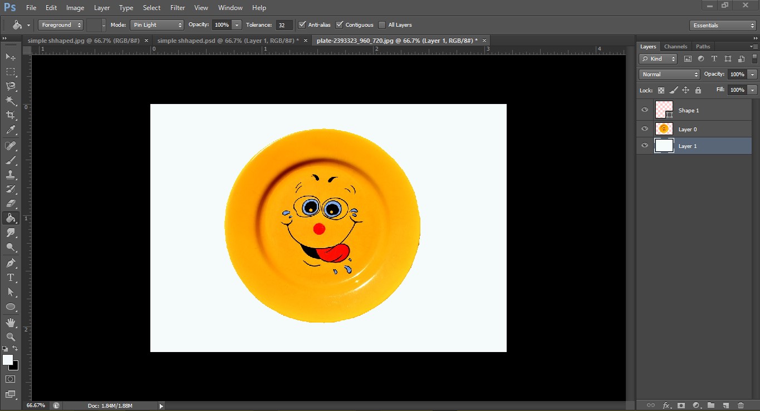The image size is (760, 411).
Task: Click the link layers icon
Action: tap(650, 405)
